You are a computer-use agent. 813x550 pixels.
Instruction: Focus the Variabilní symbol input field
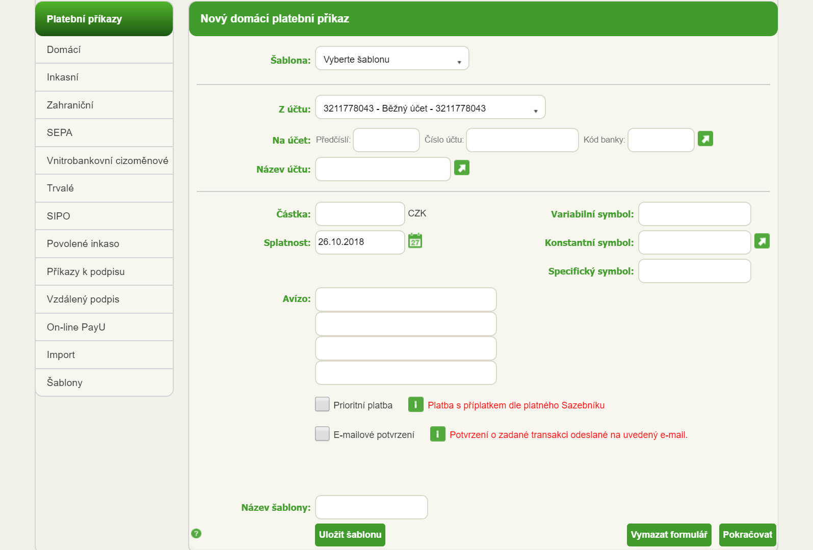click(x=694, y=214)
